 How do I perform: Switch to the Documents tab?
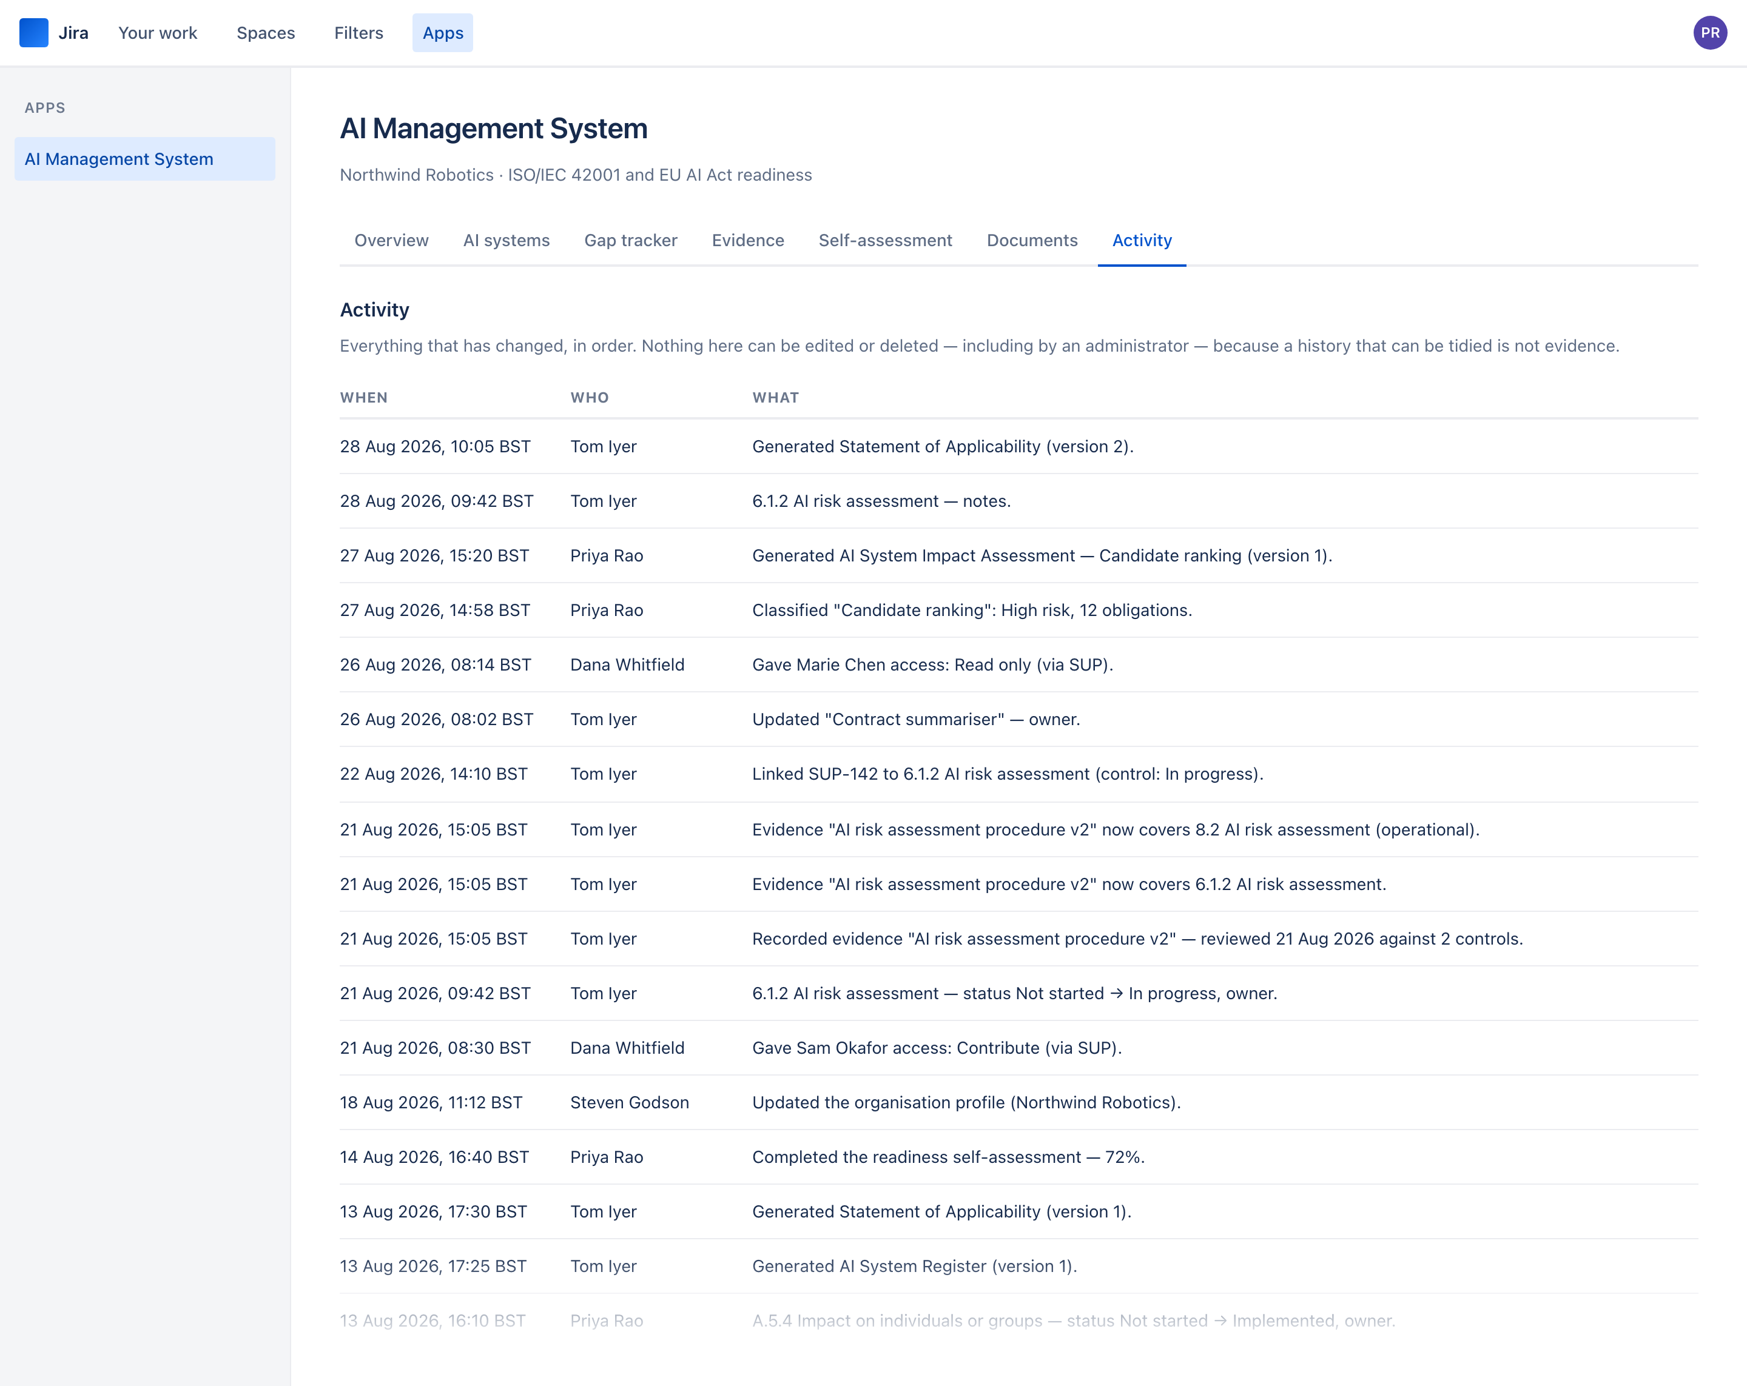(1032, 241)
